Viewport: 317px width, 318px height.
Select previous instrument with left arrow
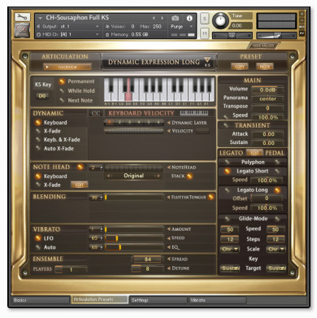154,18
